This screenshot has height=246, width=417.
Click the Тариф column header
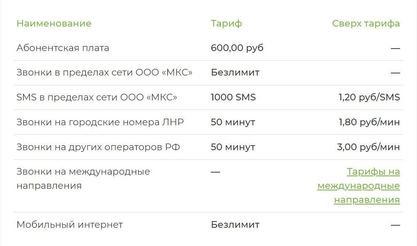tap(226, 23)
